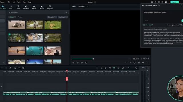Open the preview display settings icon
The image size is (183, 102).
tap(134, 63)
